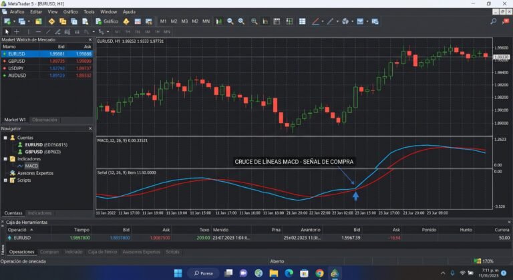
Task: Click the blue envelope toolbar icon
Action: pos(360,21)
